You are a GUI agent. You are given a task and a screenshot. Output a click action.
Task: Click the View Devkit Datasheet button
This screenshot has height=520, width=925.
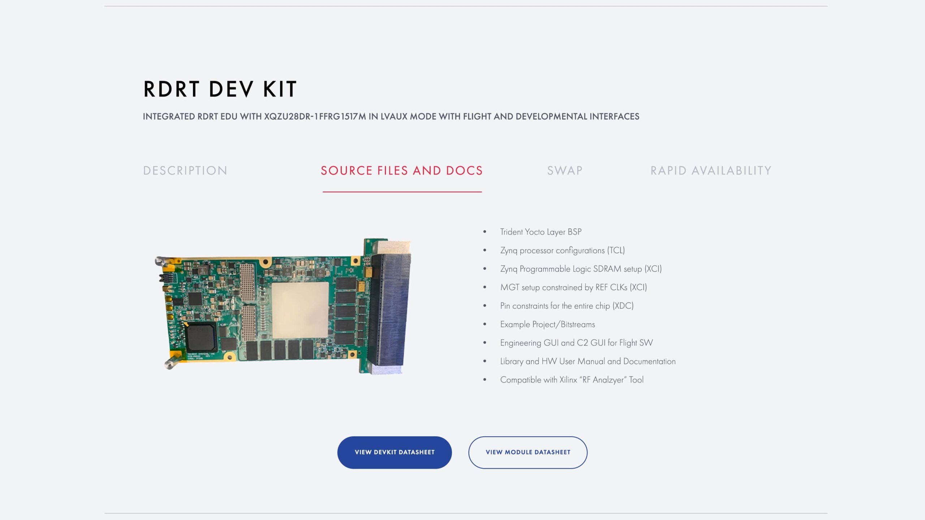pyautogui.click(x=395, y=452)
